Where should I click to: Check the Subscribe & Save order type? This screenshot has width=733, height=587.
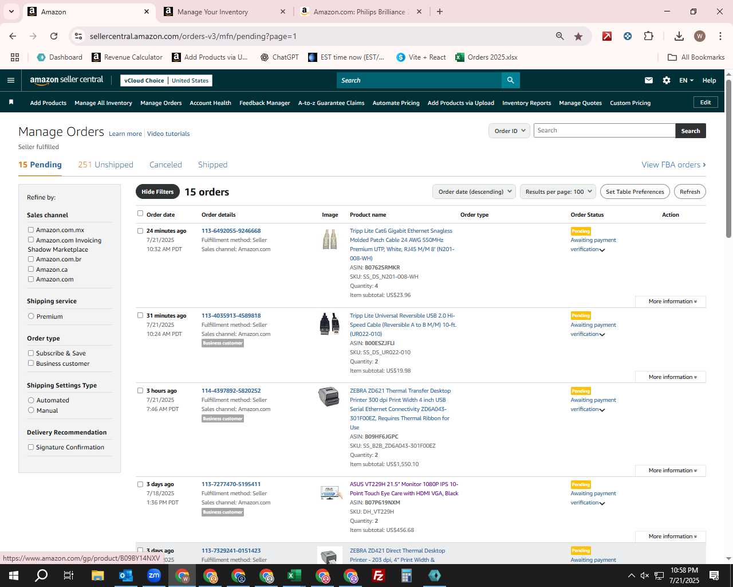(31, 353)
